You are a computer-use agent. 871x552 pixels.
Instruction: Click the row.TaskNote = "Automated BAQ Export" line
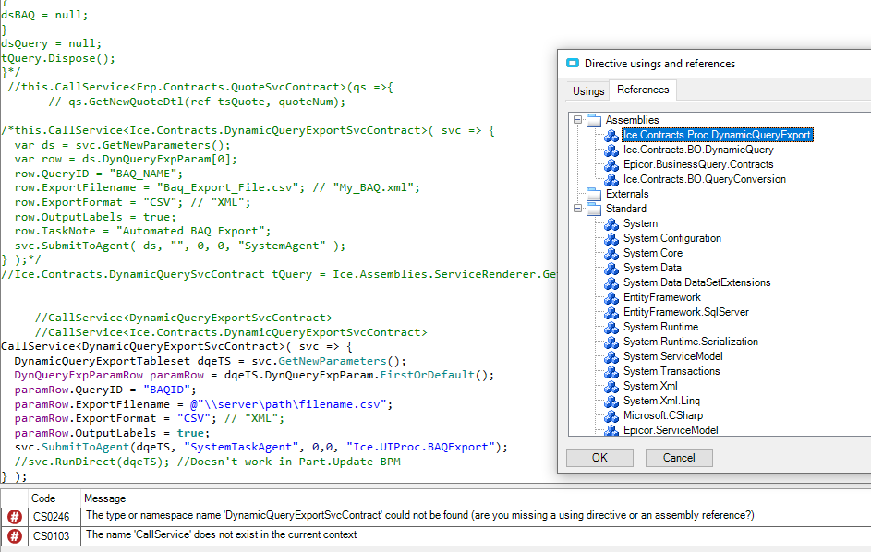tap(143, 231)
